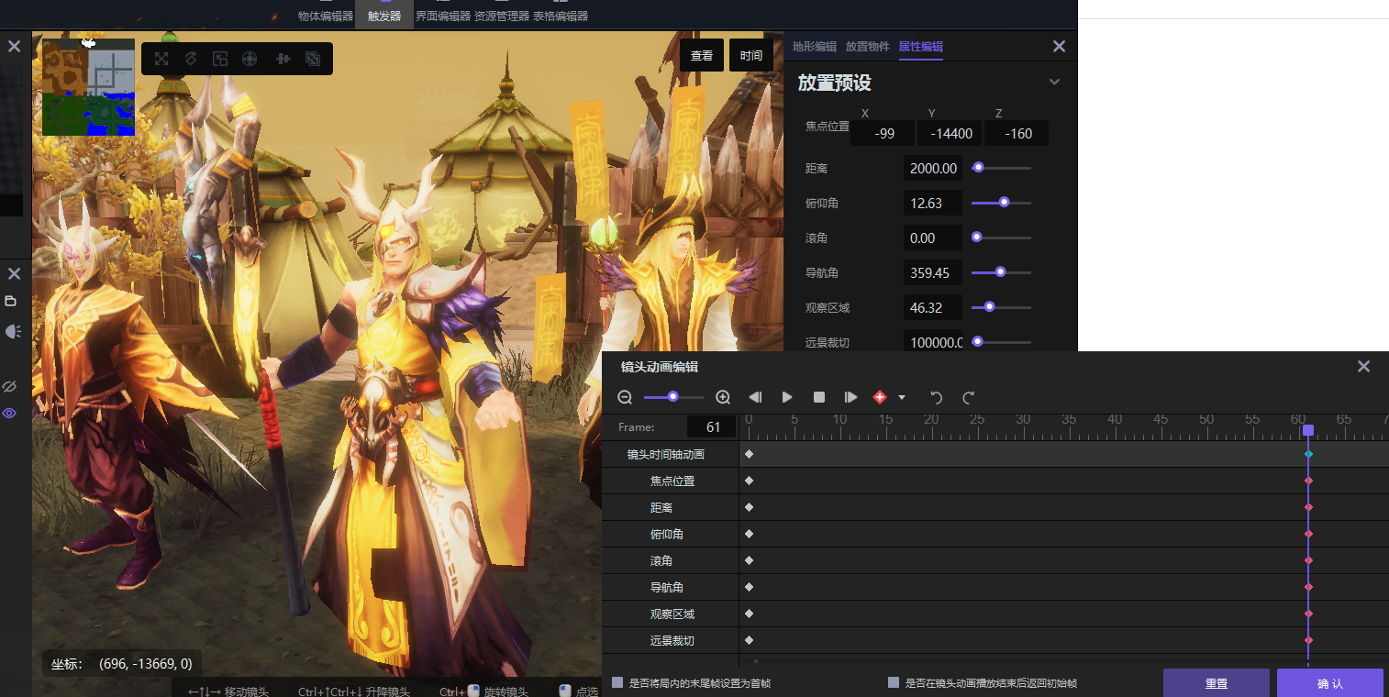This screenshot has height=697, width=1389.
Task: Adjust the 距离 slider
Action: 1001,168
